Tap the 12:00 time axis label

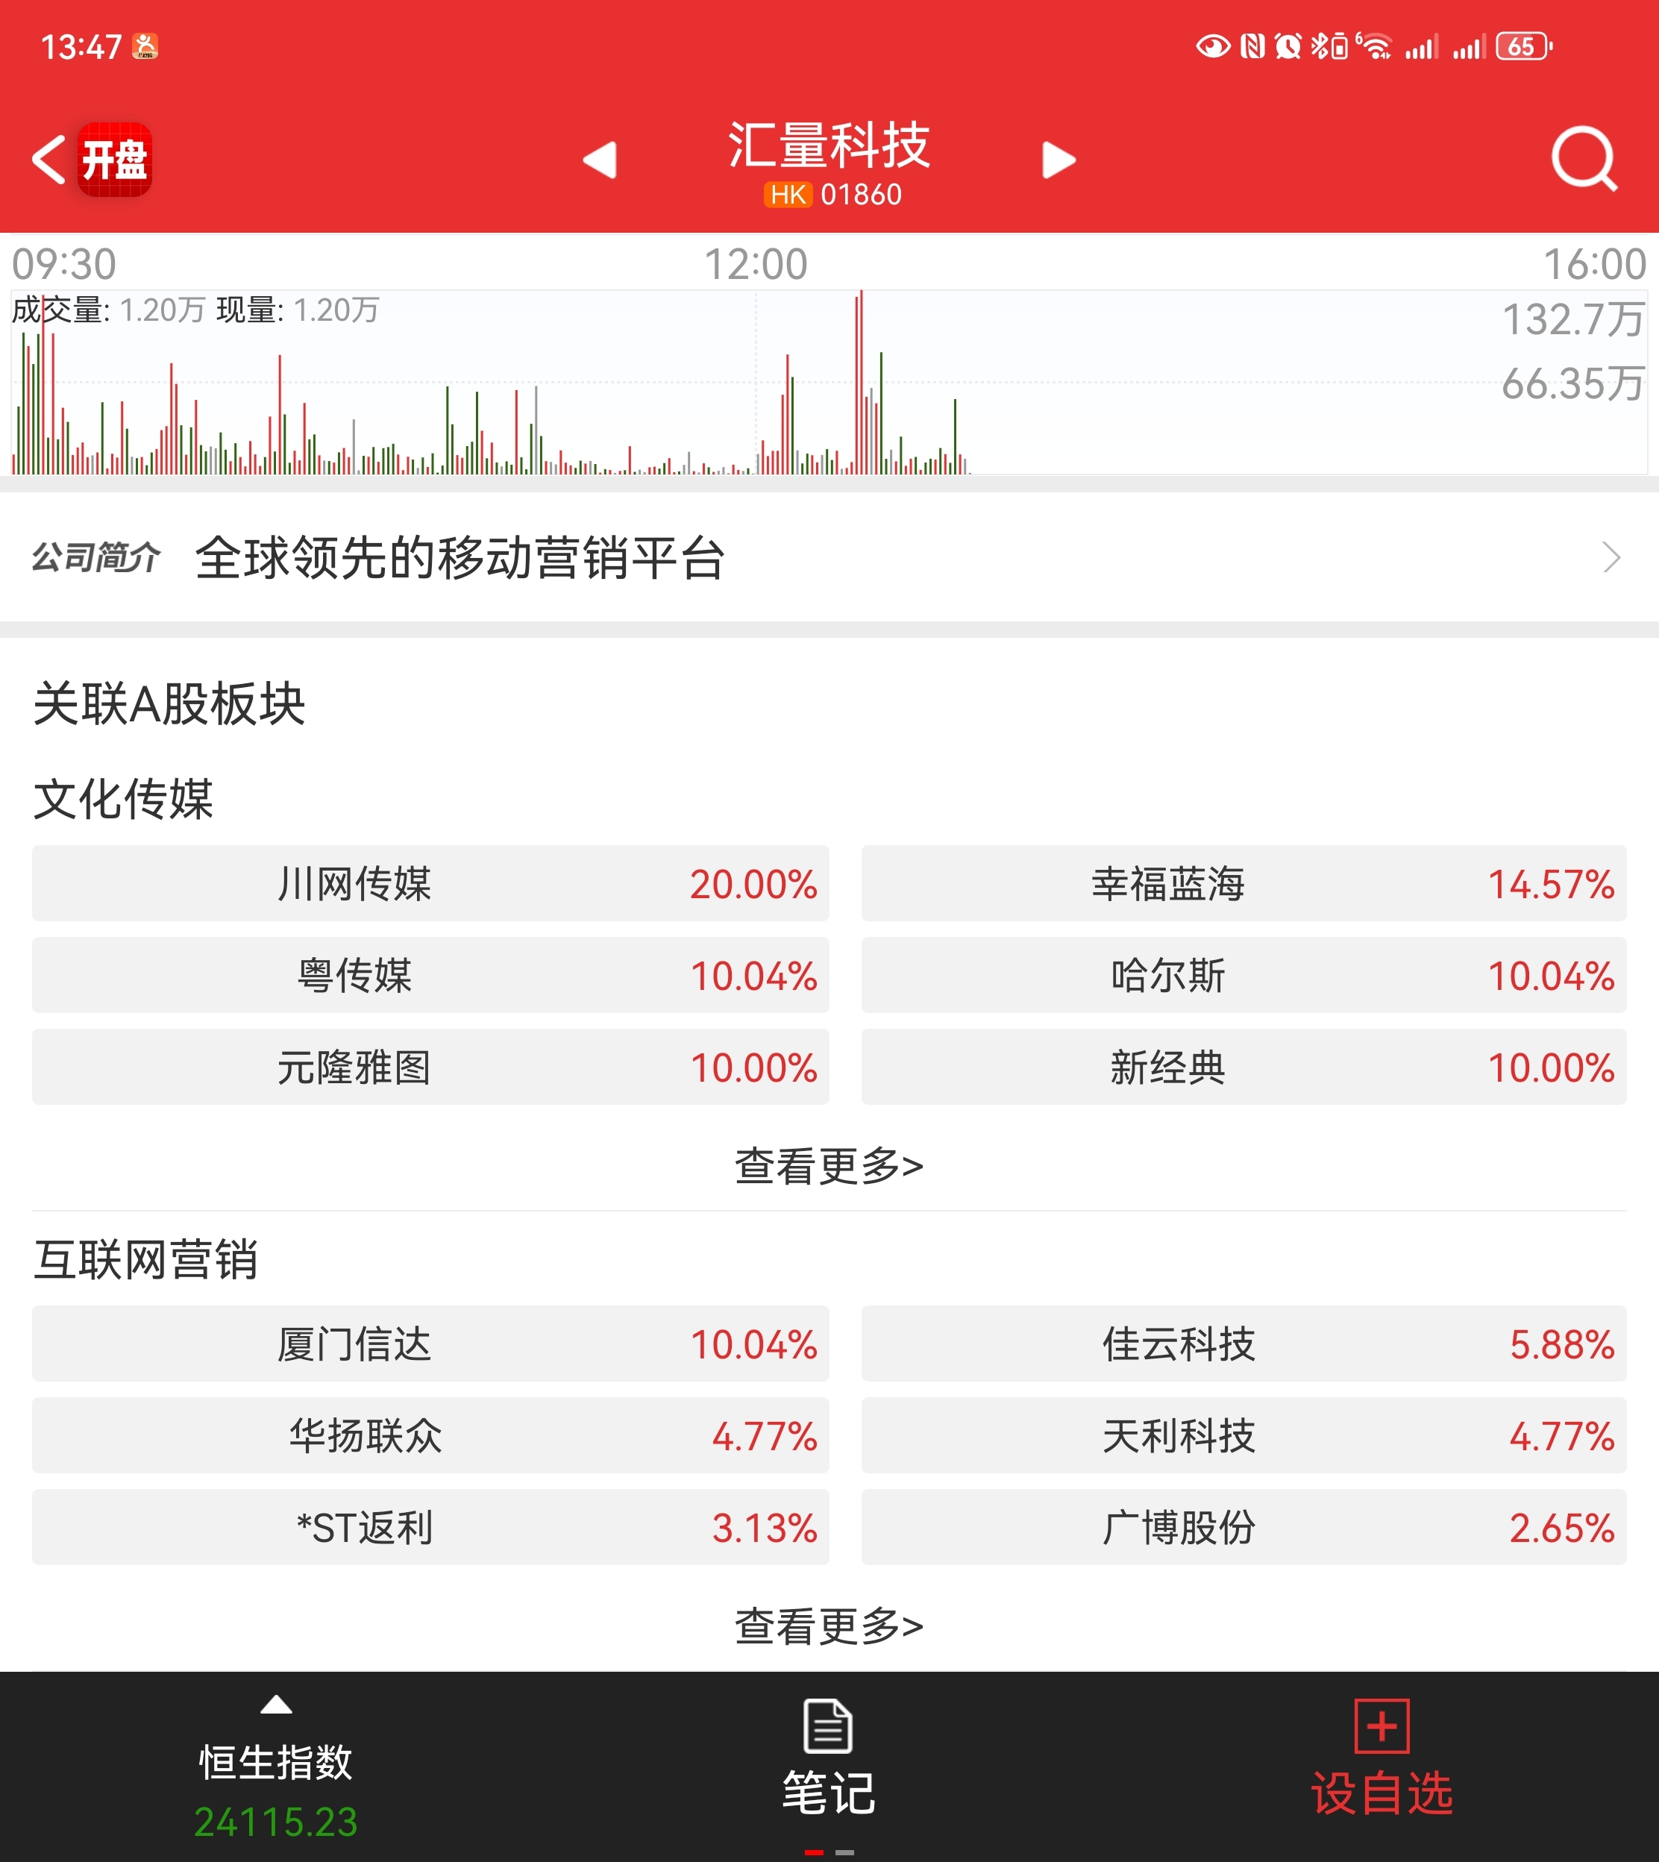(756, 264)
